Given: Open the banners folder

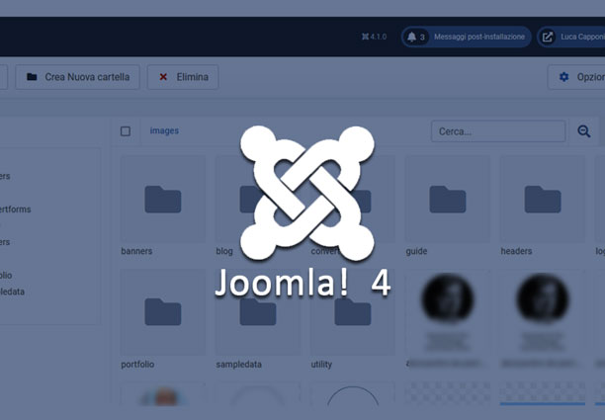Looking at the screenshot, I should pyautogui.click(x=163, y=199).
